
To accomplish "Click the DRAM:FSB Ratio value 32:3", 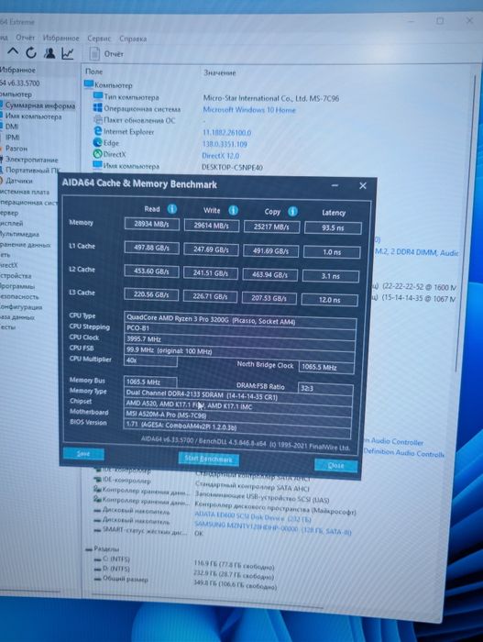I will point(326,388).
